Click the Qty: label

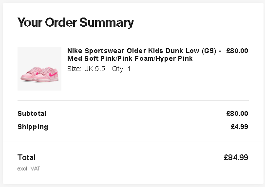[118, 69]
